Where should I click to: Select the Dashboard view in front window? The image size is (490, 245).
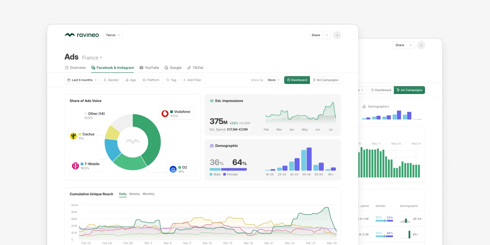297,80
